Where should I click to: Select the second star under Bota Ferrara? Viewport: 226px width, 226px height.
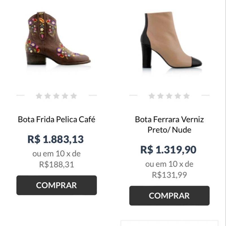point(160,96)
